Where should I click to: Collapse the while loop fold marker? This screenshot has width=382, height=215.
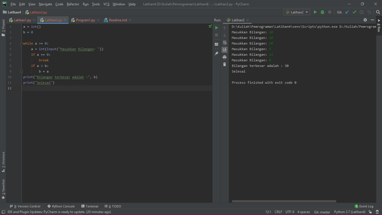pos(22,43)
